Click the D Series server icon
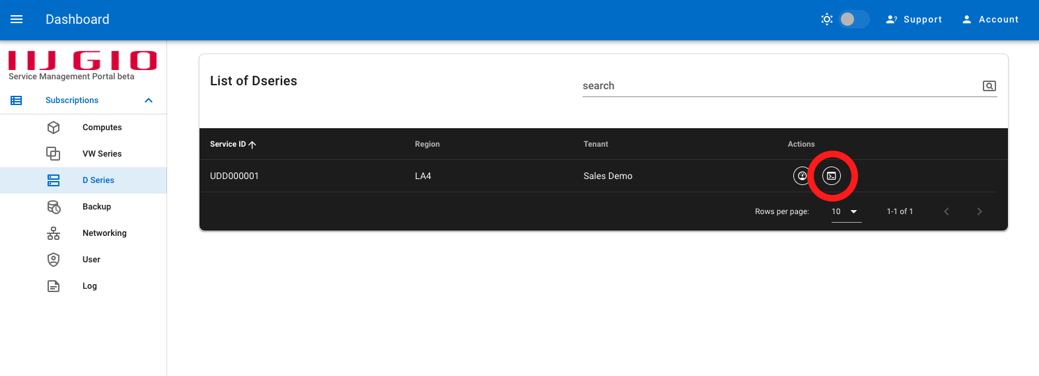This screenshot has height=376, width=1039. tap(54, 180)
